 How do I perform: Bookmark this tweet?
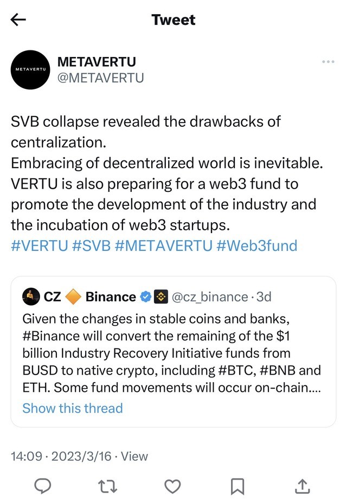click(x=237, y=486)
